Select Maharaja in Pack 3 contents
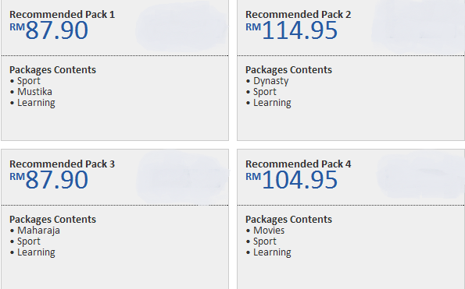Image resolution: width=465 pixels, height=289 pixels. [38, 231]
